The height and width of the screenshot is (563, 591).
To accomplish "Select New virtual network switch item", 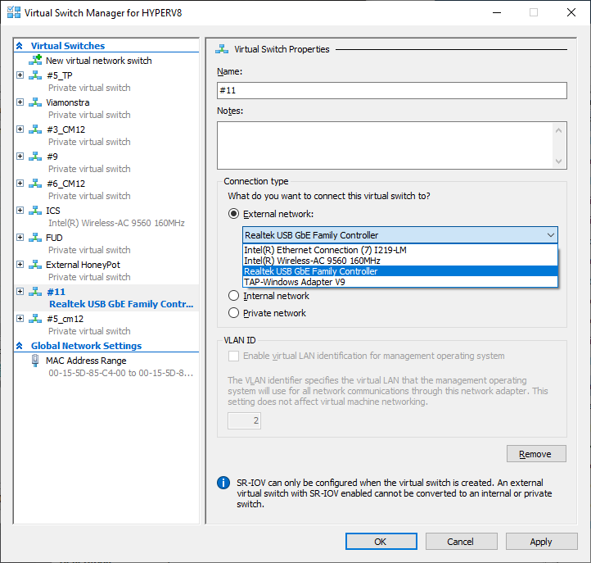I will (x=99, y=61).
